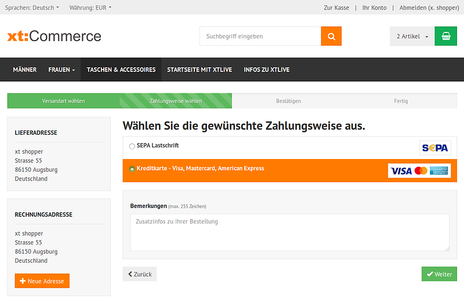Click the SEPA logo image

tap(435, 148)
